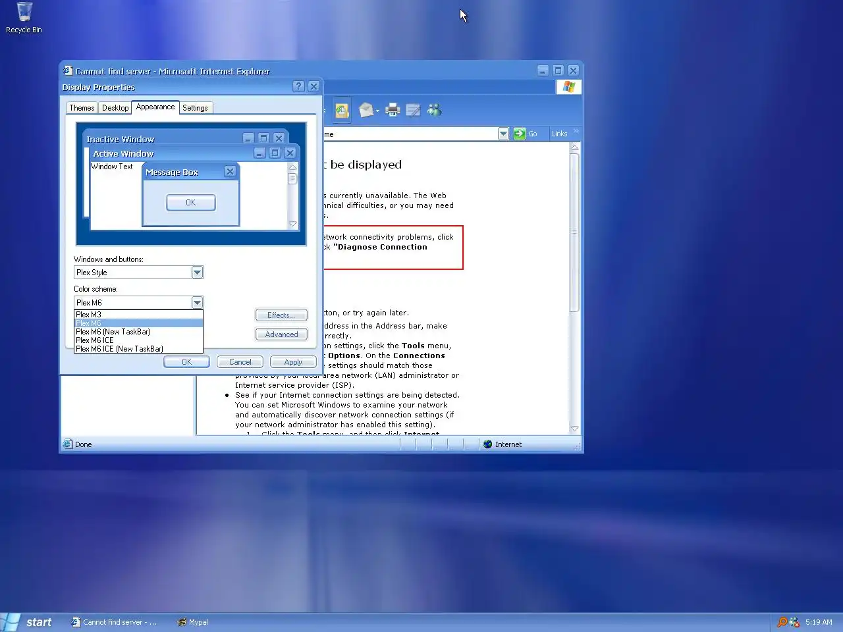Image resolution: width=843 pixels, height=632 pixels.
Task: Switch to Mypal taskbar item
Action: (x=192, y=622)
